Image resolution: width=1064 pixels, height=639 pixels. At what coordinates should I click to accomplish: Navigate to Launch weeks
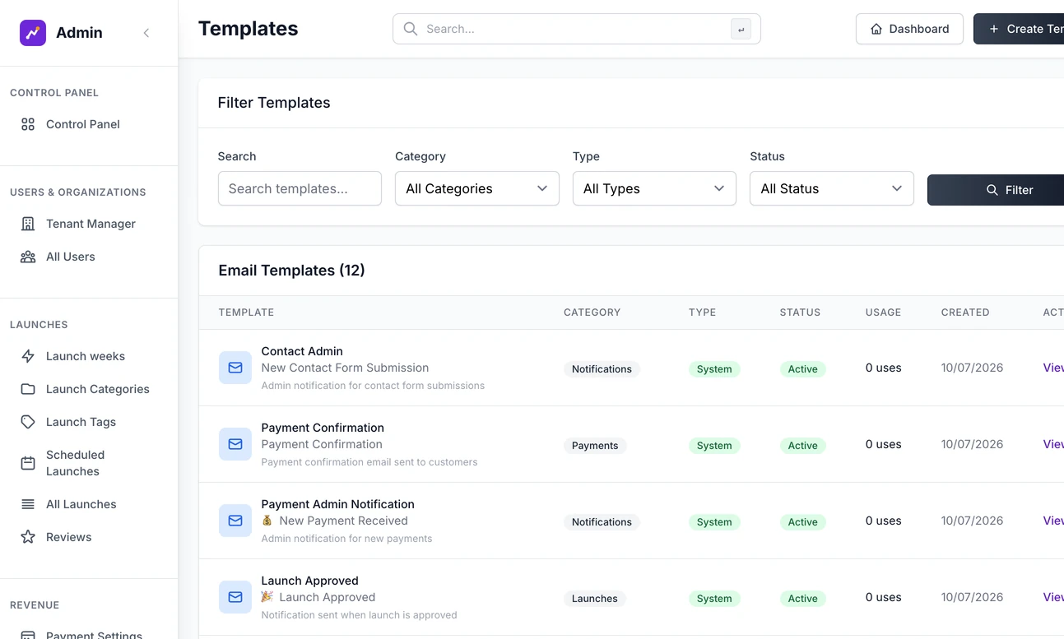pos(89,356)
